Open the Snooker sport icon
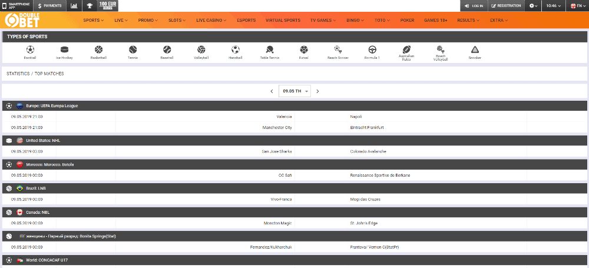The image size is (589, 268). pos(475,49)
